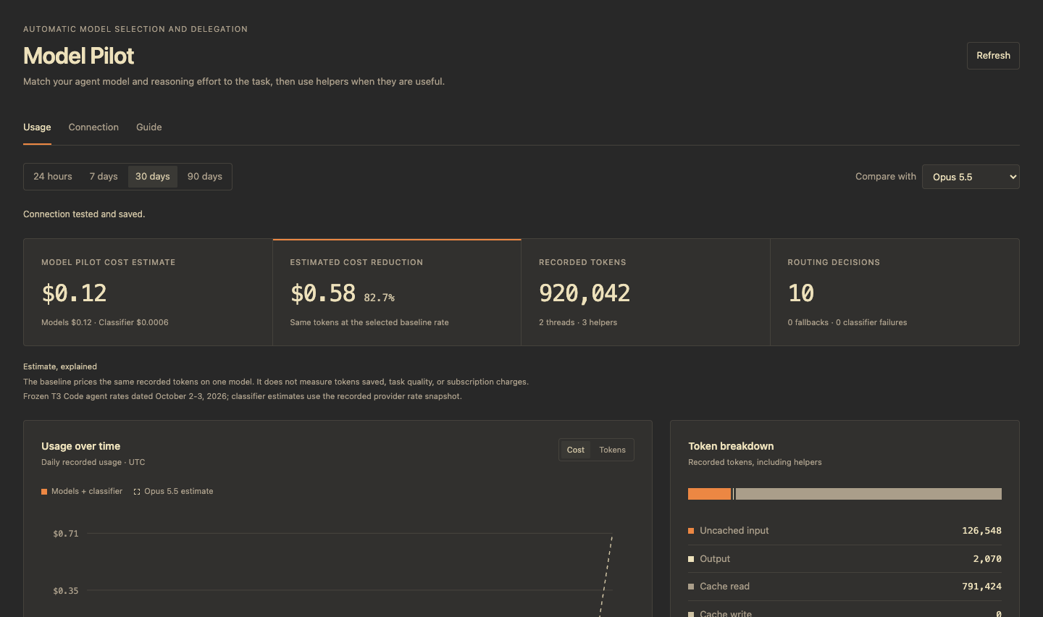
Task: Select the 90 days time range
Action: pos(205,177)
